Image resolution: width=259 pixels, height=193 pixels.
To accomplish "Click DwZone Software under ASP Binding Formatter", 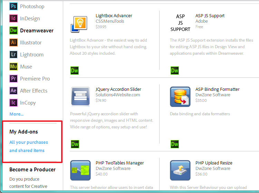I will tap(213, 95).
